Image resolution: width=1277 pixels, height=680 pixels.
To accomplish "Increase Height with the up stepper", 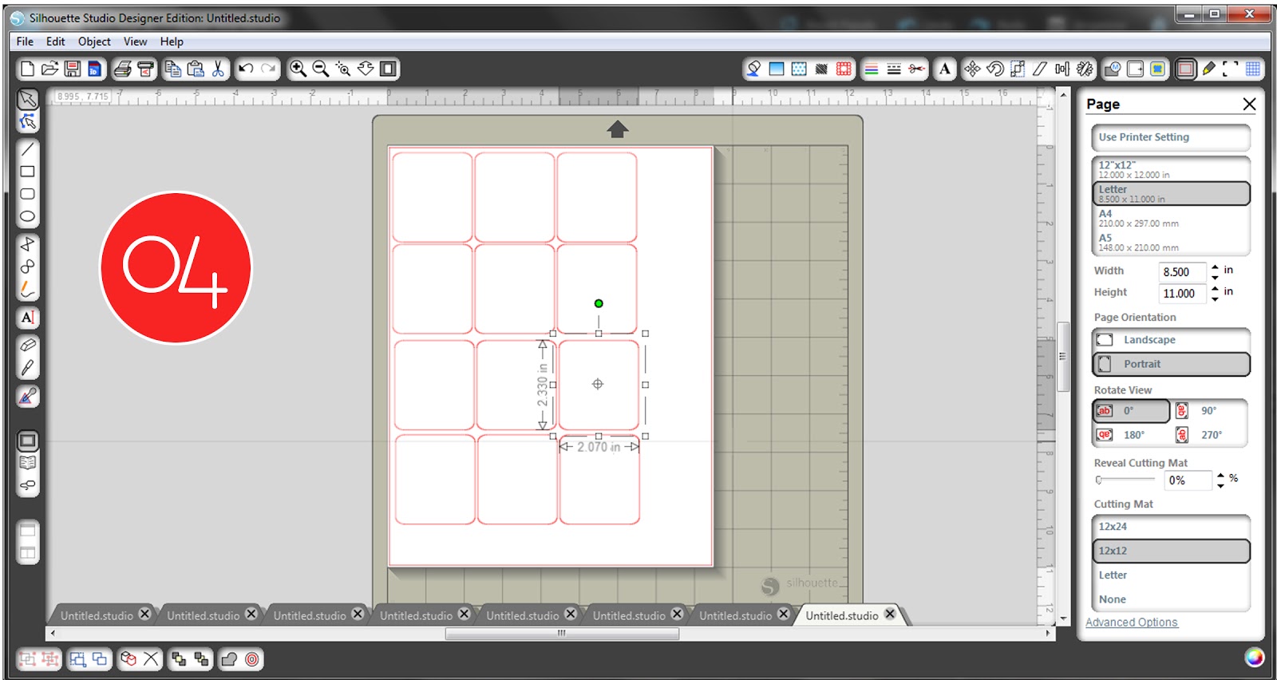I will click(1215, 289).
